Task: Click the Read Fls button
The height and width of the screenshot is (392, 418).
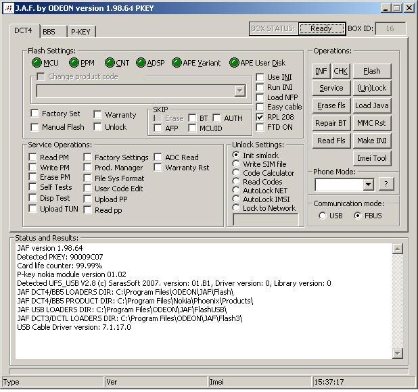Action: pyautogui.click(x=331, y=141)
